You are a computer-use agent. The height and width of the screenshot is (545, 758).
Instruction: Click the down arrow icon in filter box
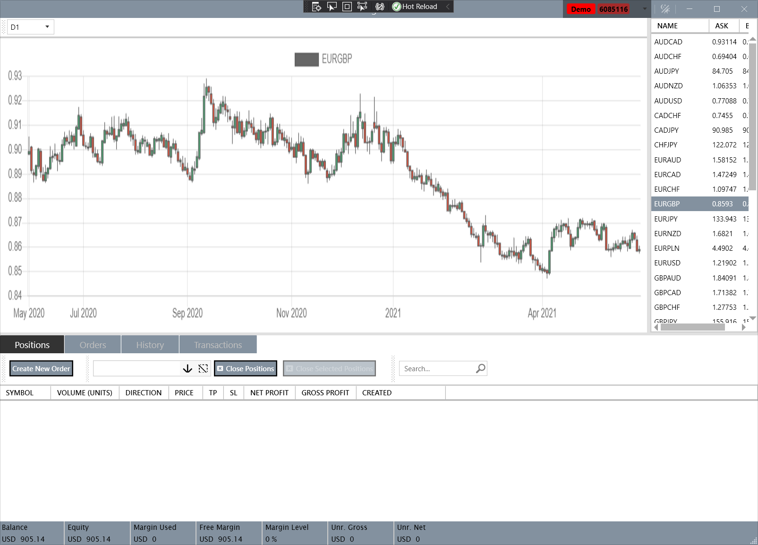click(187, 368)
